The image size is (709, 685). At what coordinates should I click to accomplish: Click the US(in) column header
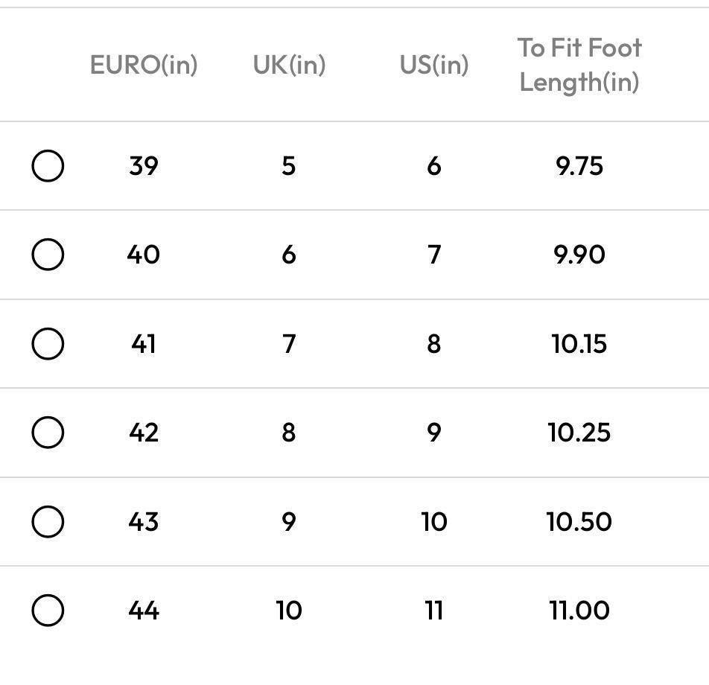point(434,65)
